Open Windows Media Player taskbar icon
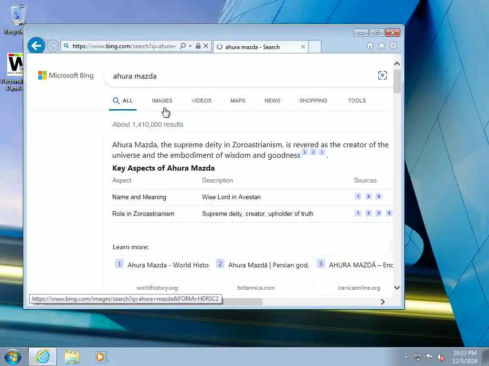This screenshot has width=489, height=366. pyautogui.click(x=100, y=357)
